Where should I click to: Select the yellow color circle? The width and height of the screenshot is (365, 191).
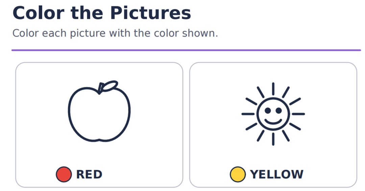tap(238, 174)
